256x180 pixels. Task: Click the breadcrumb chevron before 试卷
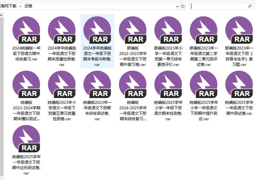click(x=20, y=6)
